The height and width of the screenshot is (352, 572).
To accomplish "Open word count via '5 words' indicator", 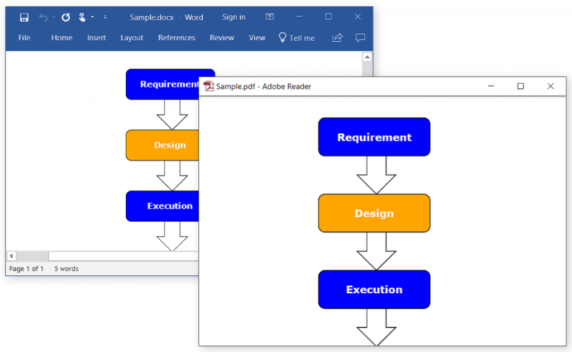I will pyautogui.click(x=65, y=268).
